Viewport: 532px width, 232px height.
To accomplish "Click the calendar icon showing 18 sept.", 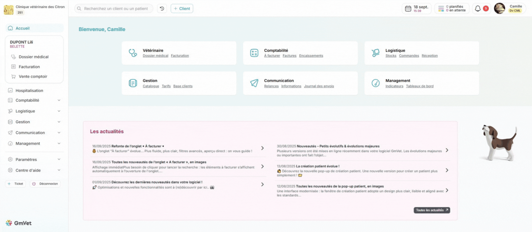I will click(408, 9).
